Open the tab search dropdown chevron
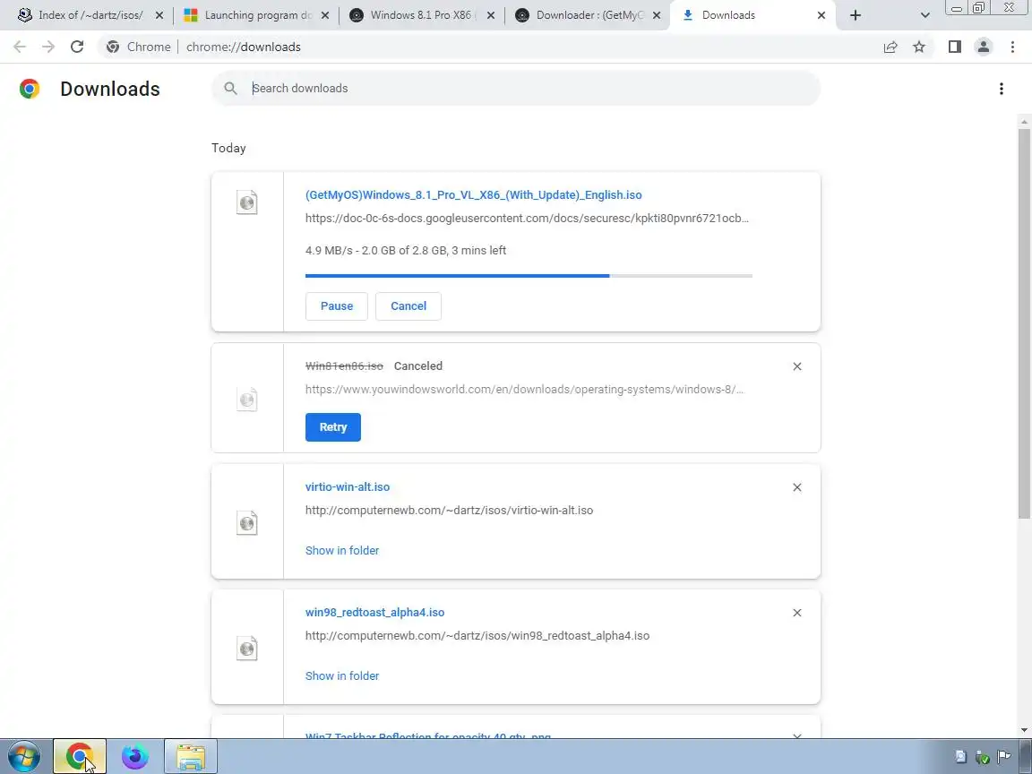The image size is (1032, 774). click(x=924, y=15)
